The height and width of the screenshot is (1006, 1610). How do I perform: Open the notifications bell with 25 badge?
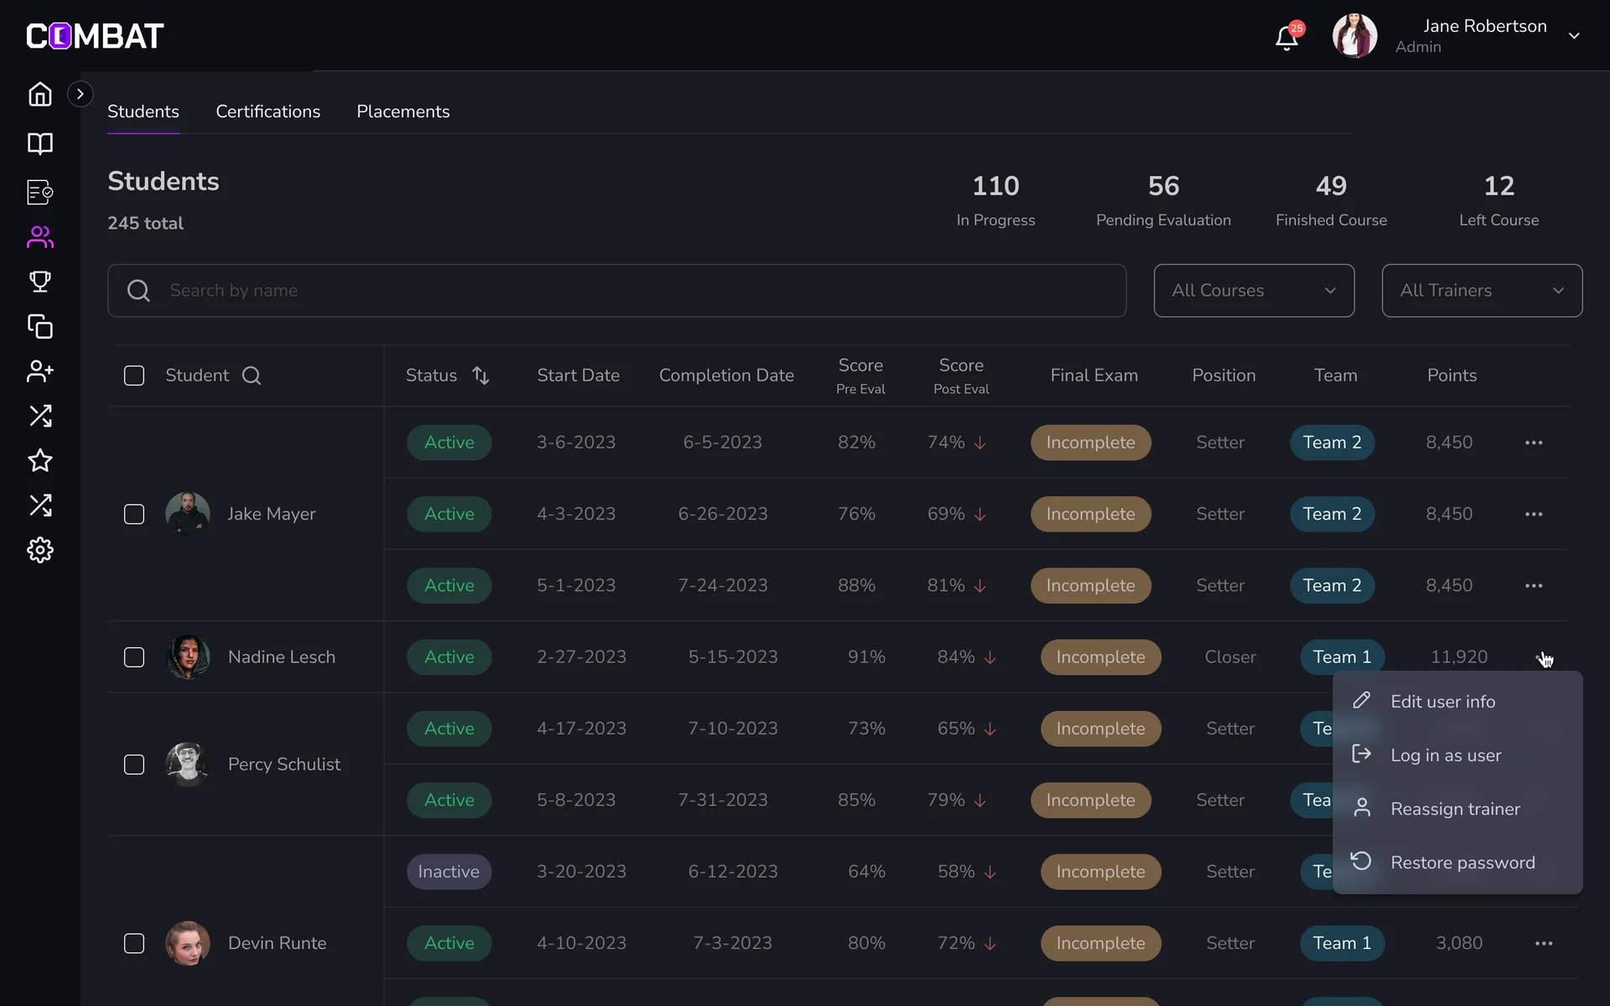tap(1288, 36)
